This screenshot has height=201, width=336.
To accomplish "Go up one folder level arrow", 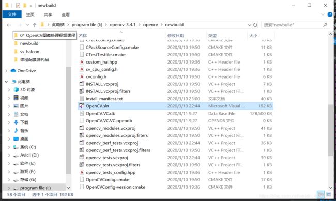I will pos(35,25).
